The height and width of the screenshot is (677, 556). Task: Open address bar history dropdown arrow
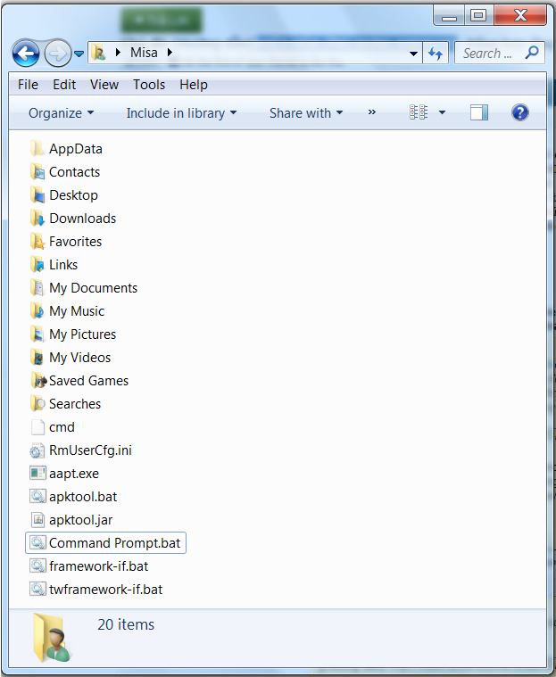coord(413,54)
